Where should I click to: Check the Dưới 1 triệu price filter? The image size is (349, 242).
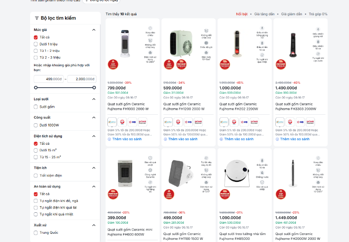pos(36,44)
